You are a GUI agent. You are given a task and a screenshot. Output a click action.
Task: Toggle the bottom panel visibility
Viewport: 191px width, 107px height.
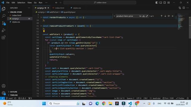tap(161, 3)
